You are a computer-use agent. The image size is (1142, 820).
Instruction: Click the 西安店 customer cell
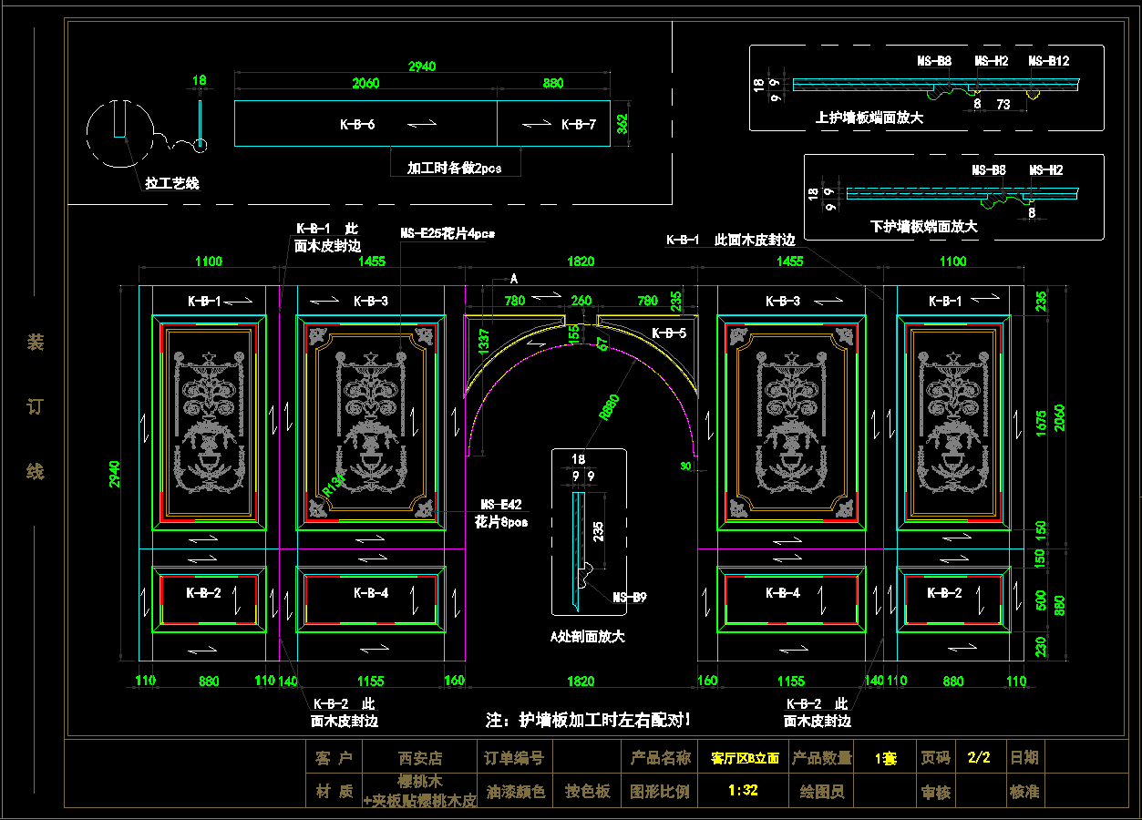[x=420, y=757]
